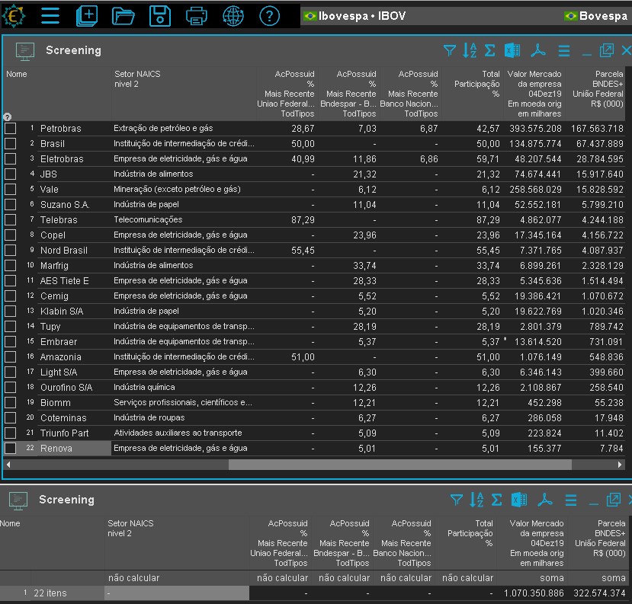Screen dimensions: 632x604
Task: Click the Triunfo Part row name
Action: (x=65, y=433)
